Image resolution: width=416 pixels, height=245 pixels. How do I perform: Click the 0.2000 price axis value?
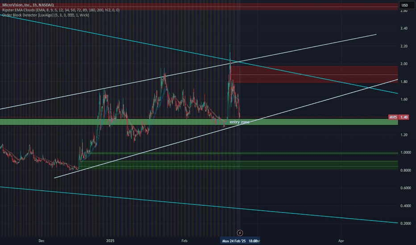pyautogui.click(x=406, y=224)
